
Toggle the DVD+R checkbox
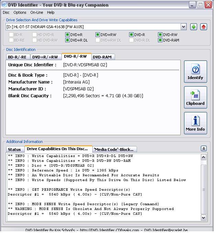point(67,35)
